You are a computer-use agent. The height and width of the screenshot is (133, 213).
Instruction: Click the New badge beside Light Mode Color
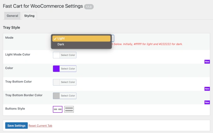(x=207, y=62)
